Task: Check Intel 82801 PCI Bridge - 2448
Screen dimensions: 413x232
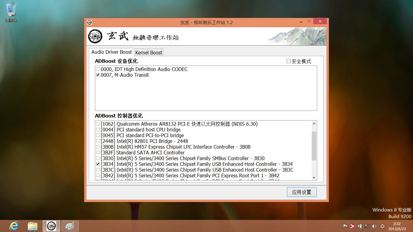Action: pos(98,141)
